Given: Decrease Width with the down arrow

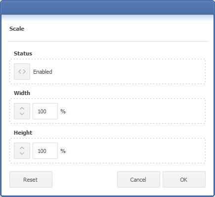Looking at the screenshot, I should coord(22,114).
